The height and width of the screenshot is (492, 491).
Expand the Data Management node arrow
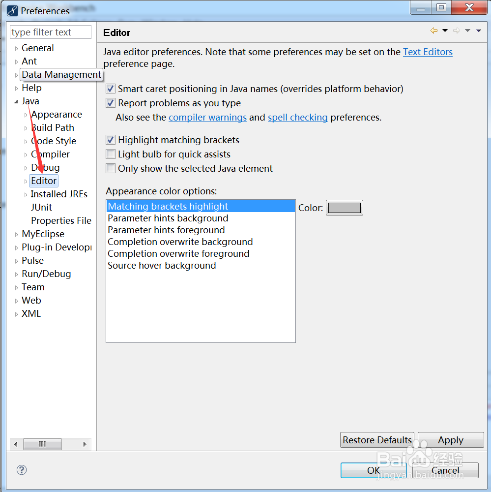pos(16,75)
